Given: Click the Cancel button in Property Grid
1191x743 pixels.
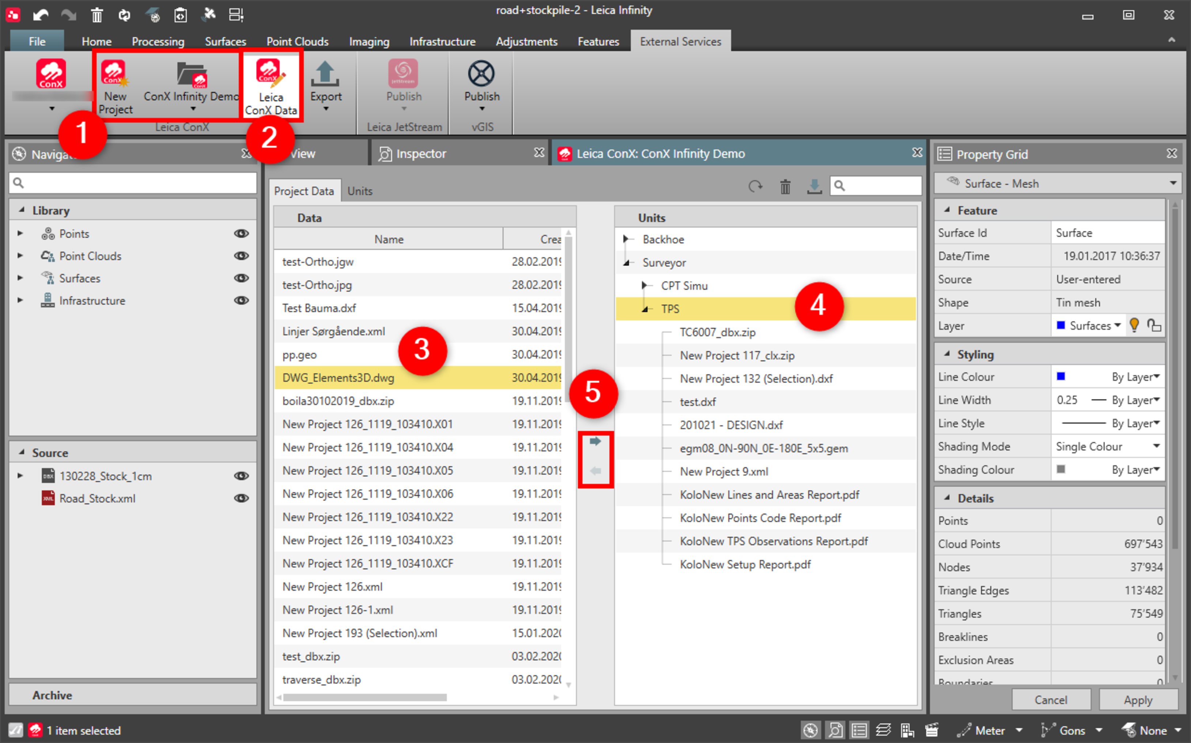Looking at the screenshot, I should pos(1051,700).
